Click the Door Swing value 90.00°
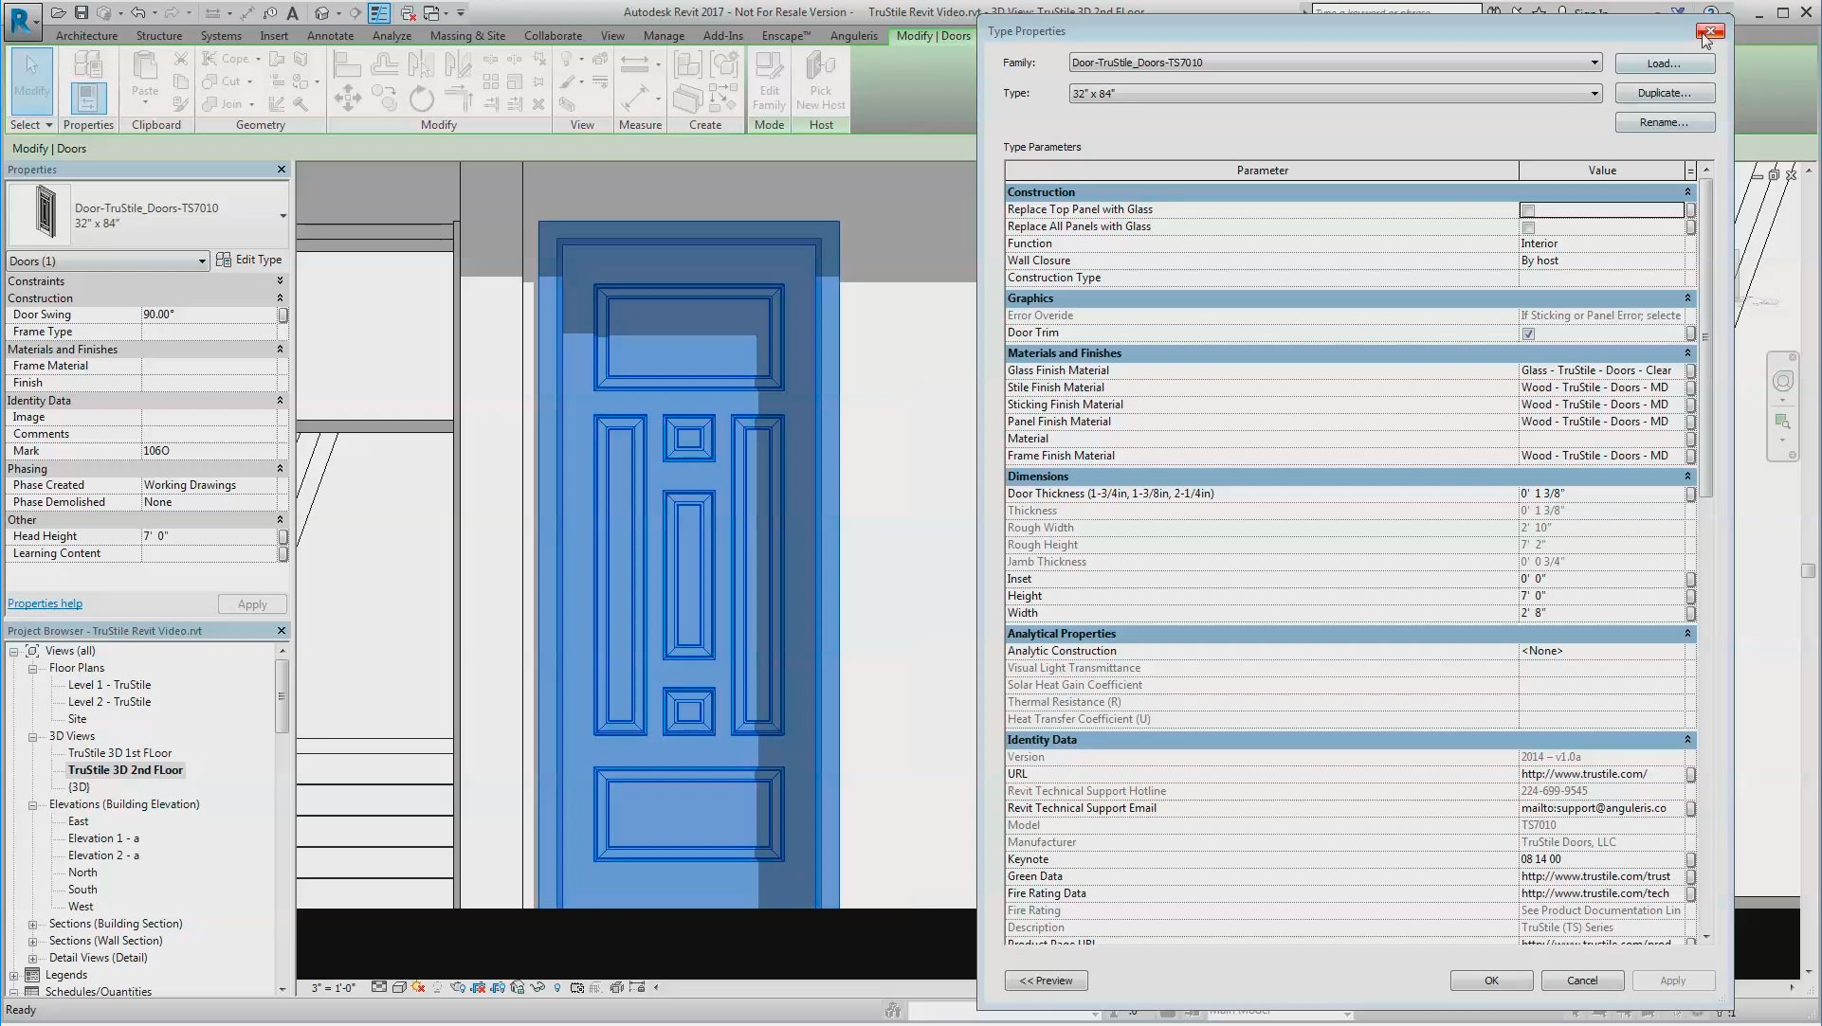This screenshot has width=1822, height=1026. click(x=210, y=315)
